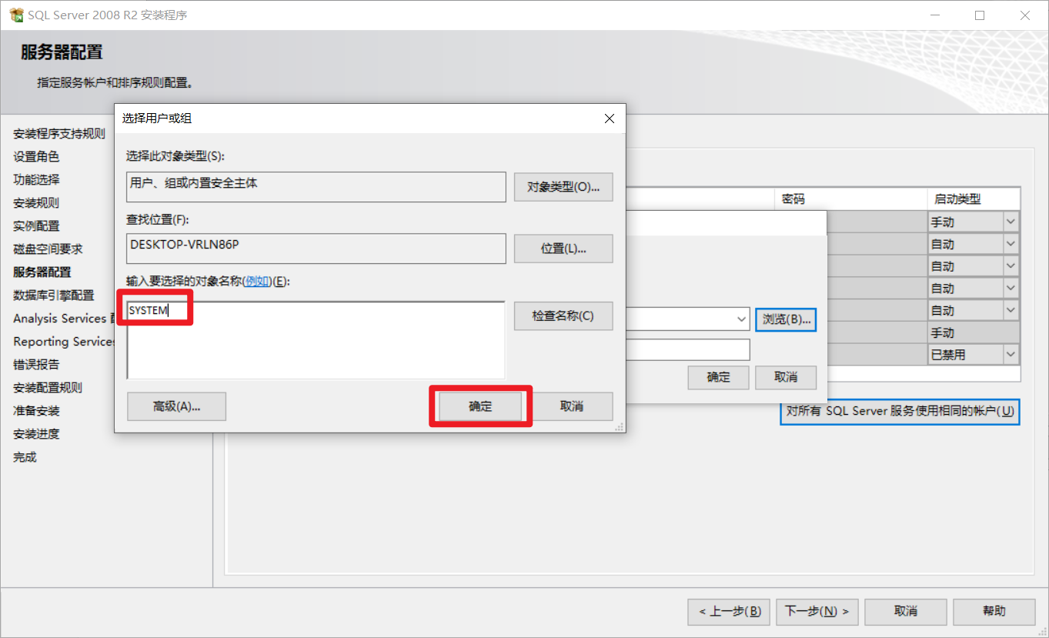Click 浏览(B)... button in the account dialog
The height and width of the screenshot is (638, 1049).
786,319
